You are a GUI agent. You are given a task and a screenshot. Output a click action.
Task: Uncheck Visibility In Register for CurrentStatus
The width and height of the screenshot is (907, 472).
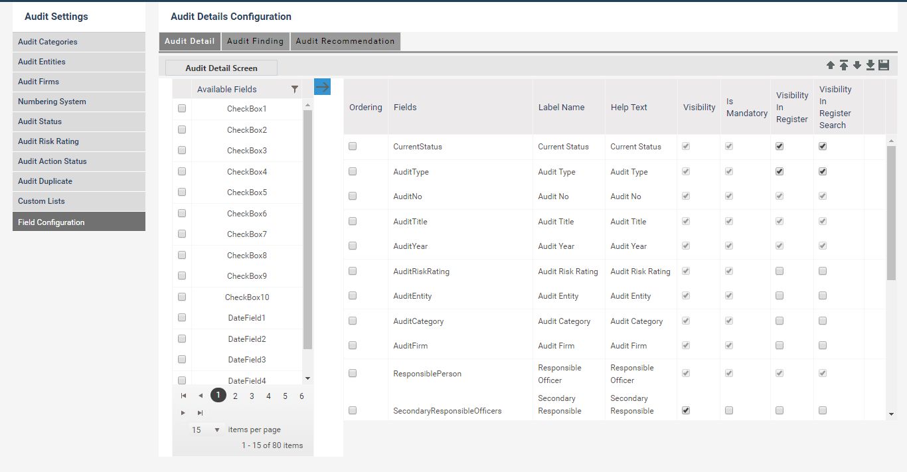pos(779,146)
